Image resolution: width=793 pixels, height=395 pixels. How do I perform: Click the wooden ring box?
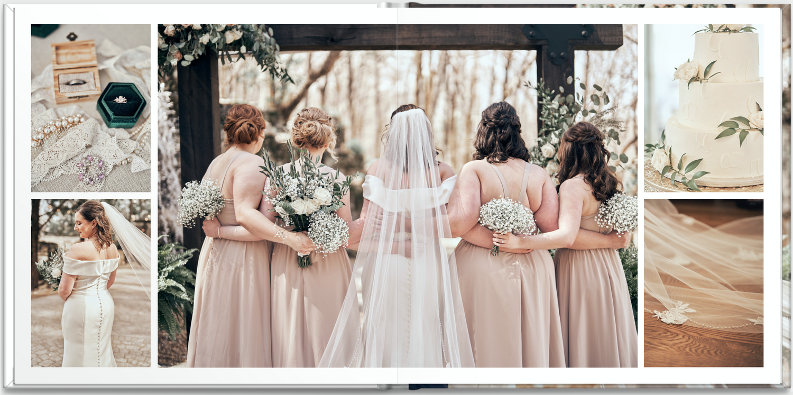(x=76, y=71)
